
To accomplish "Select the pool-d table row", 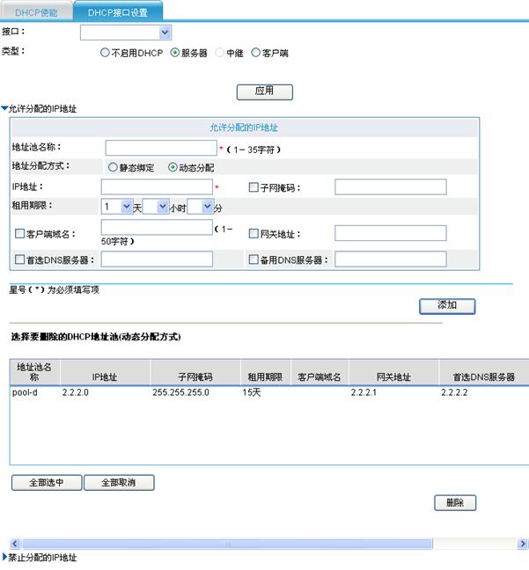I will coord(269,392).
